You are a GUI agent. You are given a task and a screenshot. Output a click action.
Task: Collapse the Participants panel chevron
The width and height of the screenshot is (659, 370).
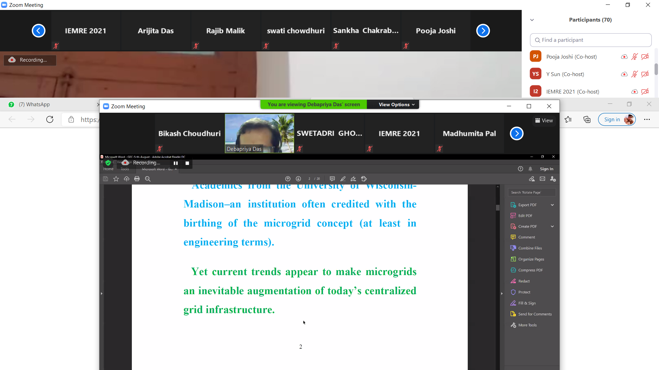coord(532,20)
